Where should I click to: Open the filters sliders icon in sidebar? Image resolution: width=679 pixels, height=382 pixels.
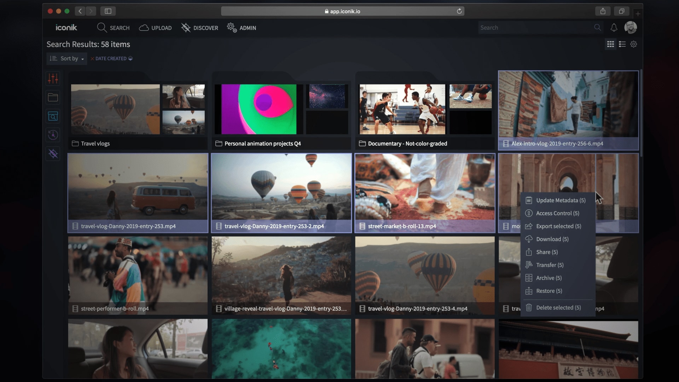click(53, 79)
